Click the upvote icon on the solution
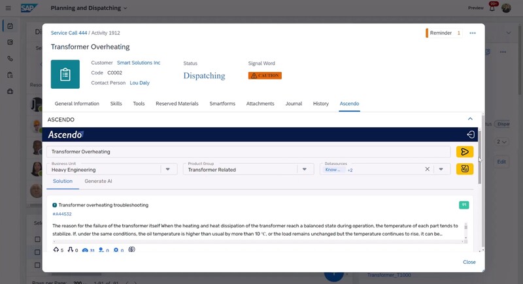Viewport: 523px width, 284px height. [56, 249]
